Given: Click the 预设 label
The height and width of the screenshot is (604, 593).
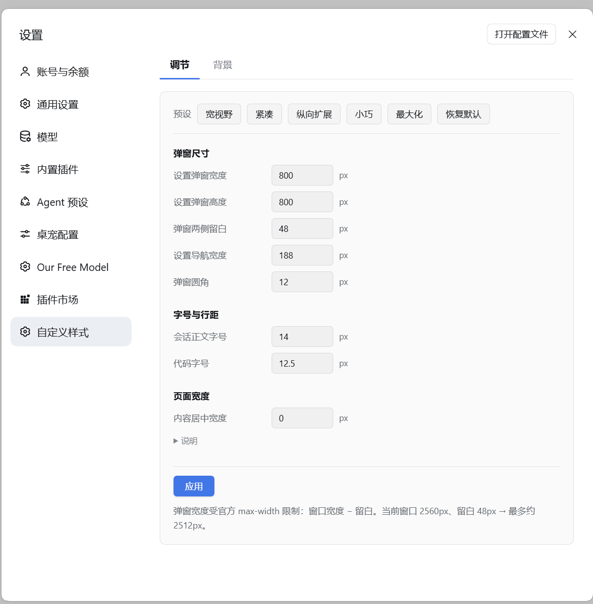Looking at the screenshot, I should [182, 114].
